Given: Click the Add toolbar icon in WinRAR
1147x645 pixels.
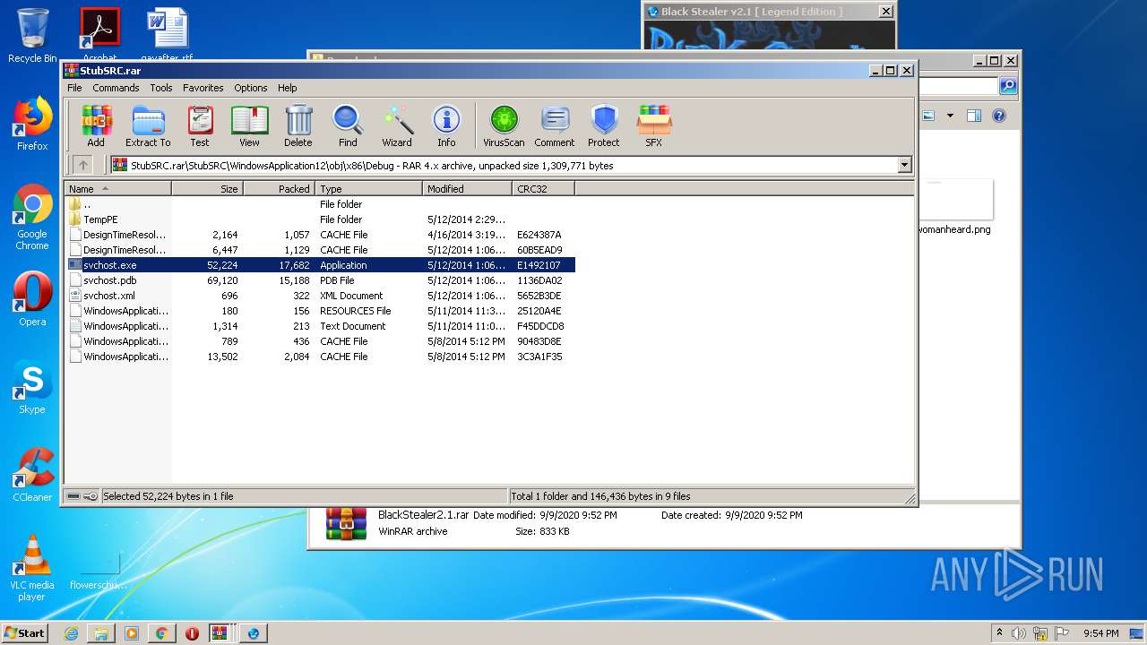Looking at the screenshot, I should 96,125.
